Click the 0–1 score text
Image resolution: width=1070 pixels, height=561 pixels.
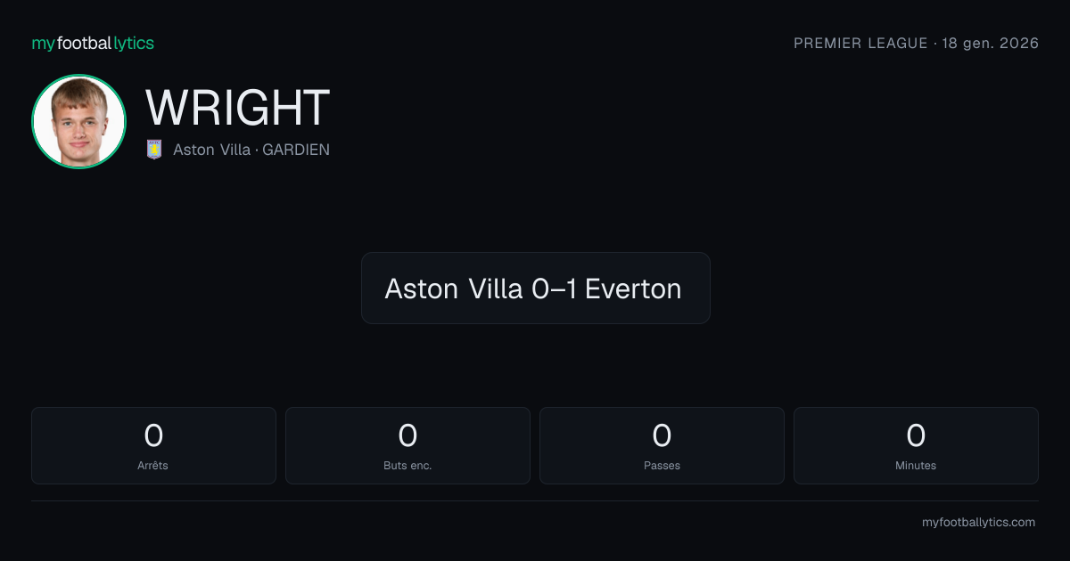point(553,289)
